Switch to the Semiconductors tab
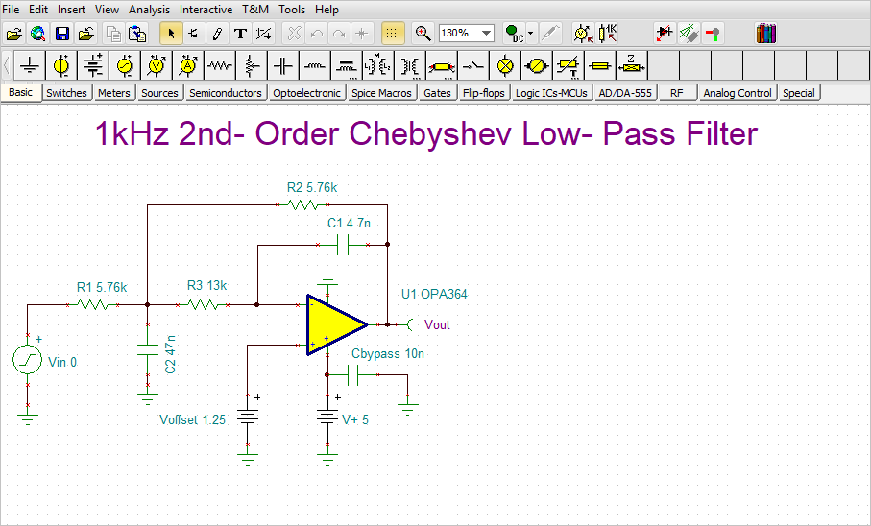 [225, 93]
